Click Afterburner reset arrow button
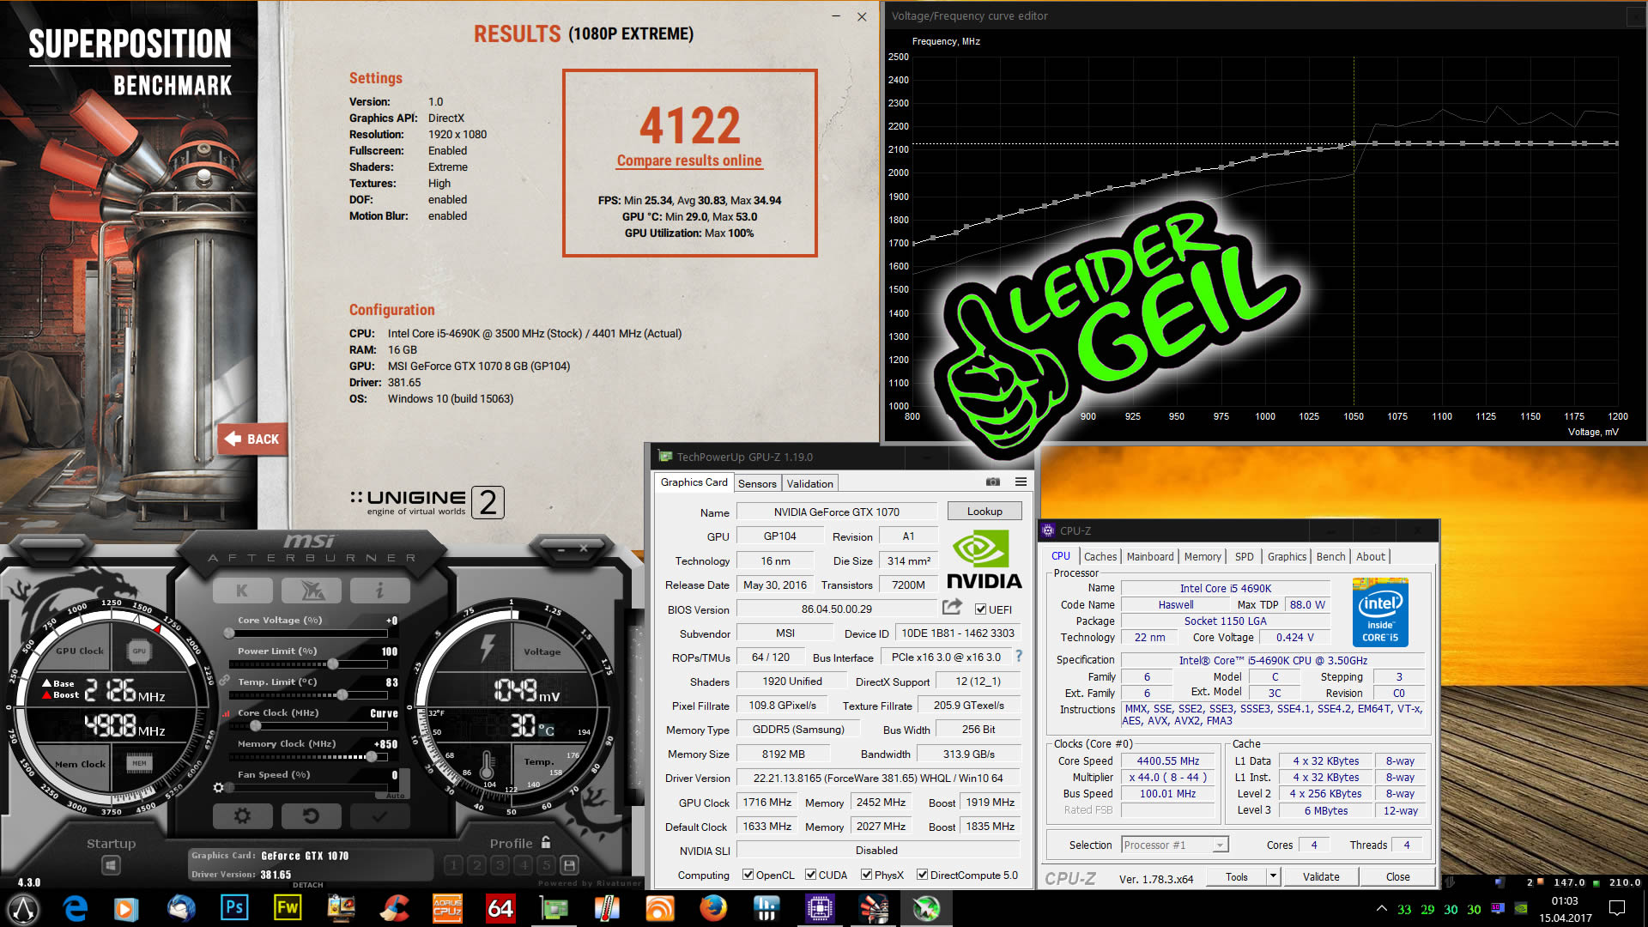 [x=311, y=815]
